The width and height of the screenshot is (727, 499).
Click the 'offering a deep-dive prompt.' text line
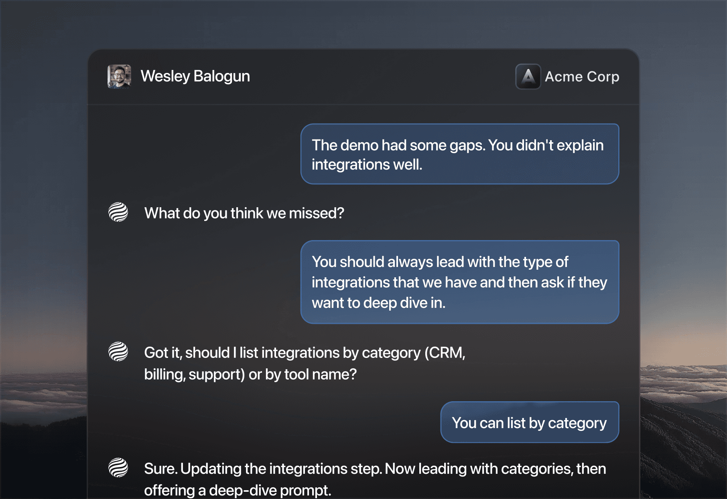238,490
